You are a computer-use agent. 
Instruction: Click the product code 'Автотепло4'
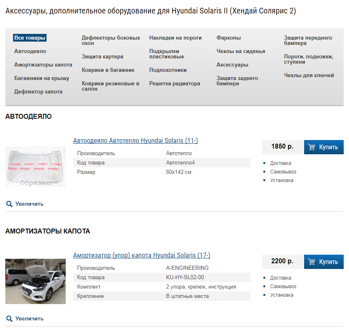point(180,163)
